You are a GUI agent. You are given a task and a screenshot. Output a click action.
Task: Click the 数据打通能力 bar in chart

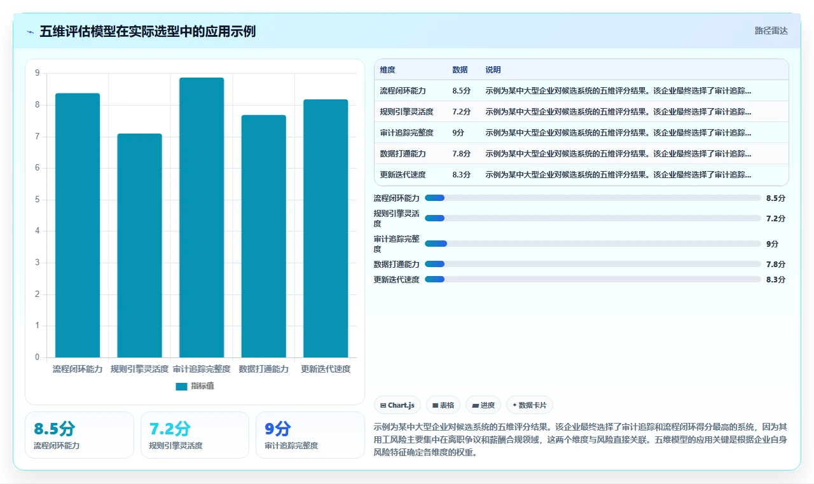pos(263,236)
